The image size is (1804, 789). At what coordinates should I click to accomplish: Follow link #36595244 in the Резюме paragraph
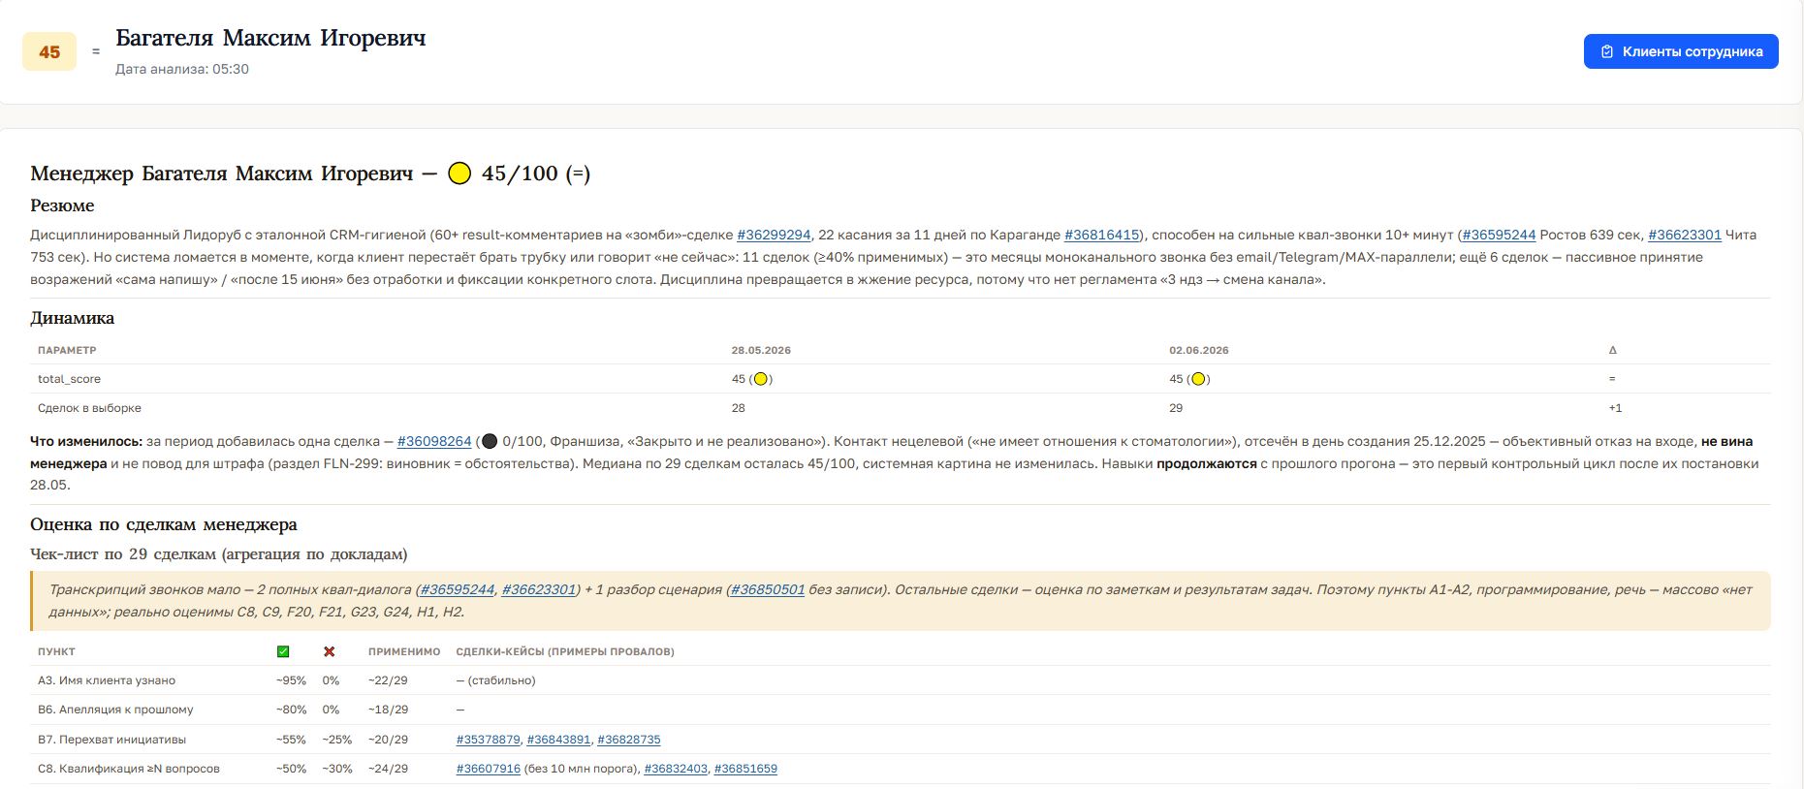pos(1499,235)
